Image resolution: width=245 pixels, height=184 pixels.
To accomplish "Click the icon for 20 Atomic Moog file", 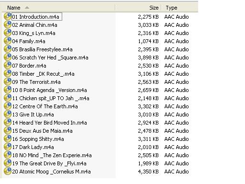I will pos(8,172).
